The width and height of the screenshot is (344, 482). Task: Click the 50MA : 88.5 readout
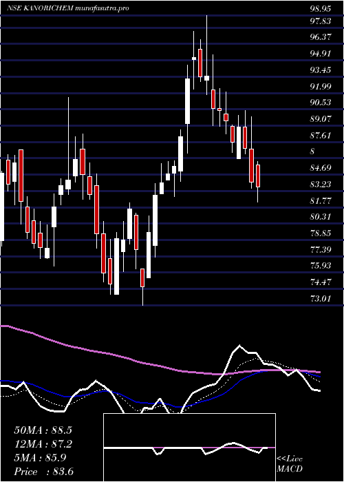(x=43, y=430)
